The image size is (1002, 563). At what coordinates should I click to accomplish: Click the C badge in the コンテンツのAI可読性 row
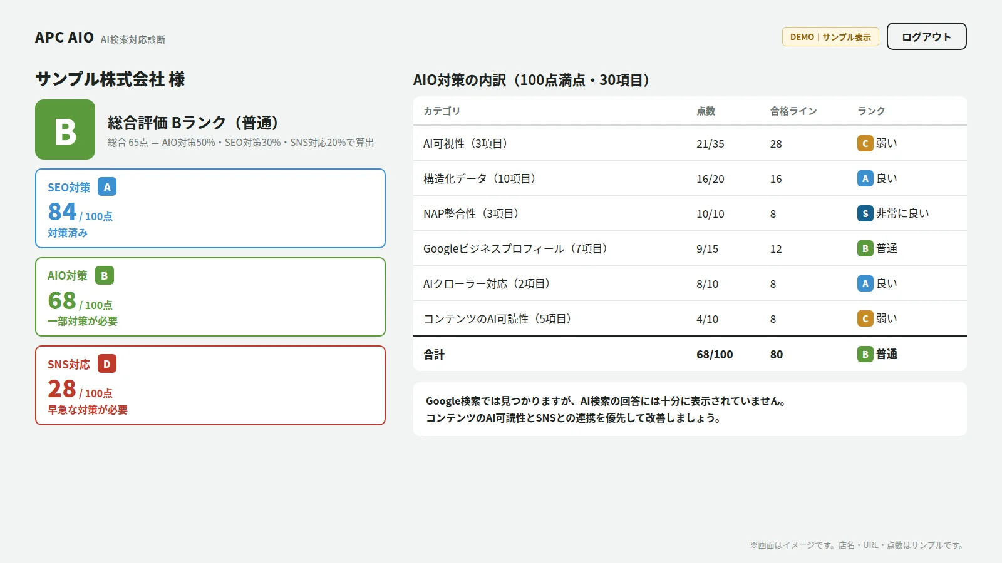865,318
